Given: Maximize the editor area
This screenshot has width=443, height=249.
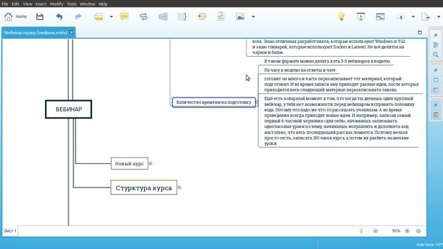Looking at the screenshot, I should pos(419,33).
